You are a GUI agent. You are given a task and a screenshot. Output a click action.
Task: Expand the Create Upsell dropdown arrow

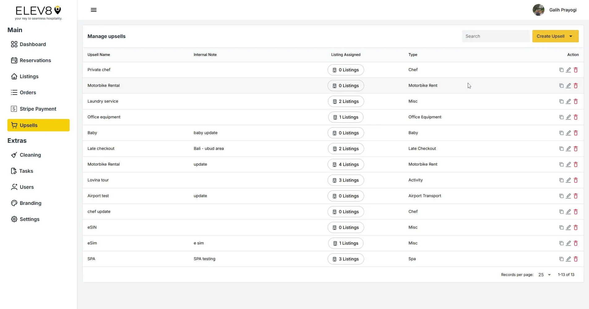coord(571,36)
